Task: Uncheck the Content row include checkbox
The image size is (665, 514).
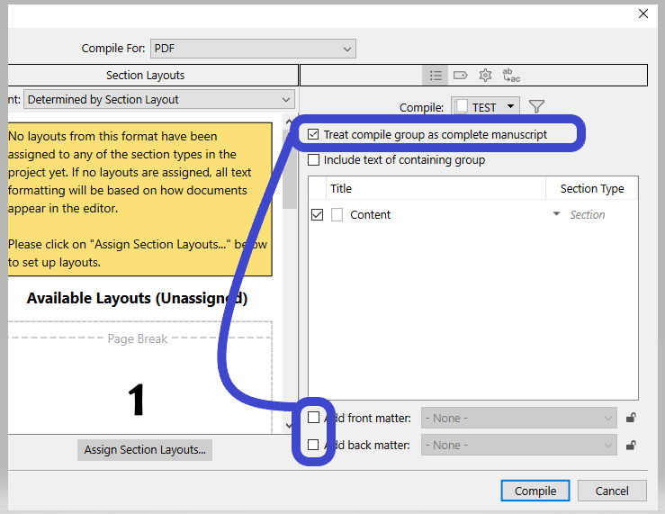Action: 317,214
